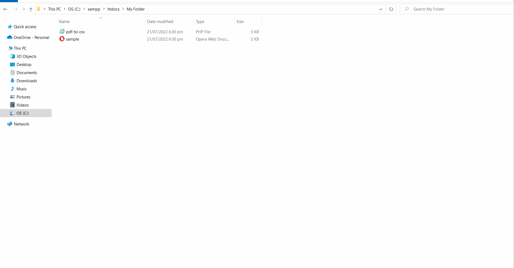Click Network icon in sidebar
The width and height of the screenshot is (514, 268).
(x=10, y=124)
